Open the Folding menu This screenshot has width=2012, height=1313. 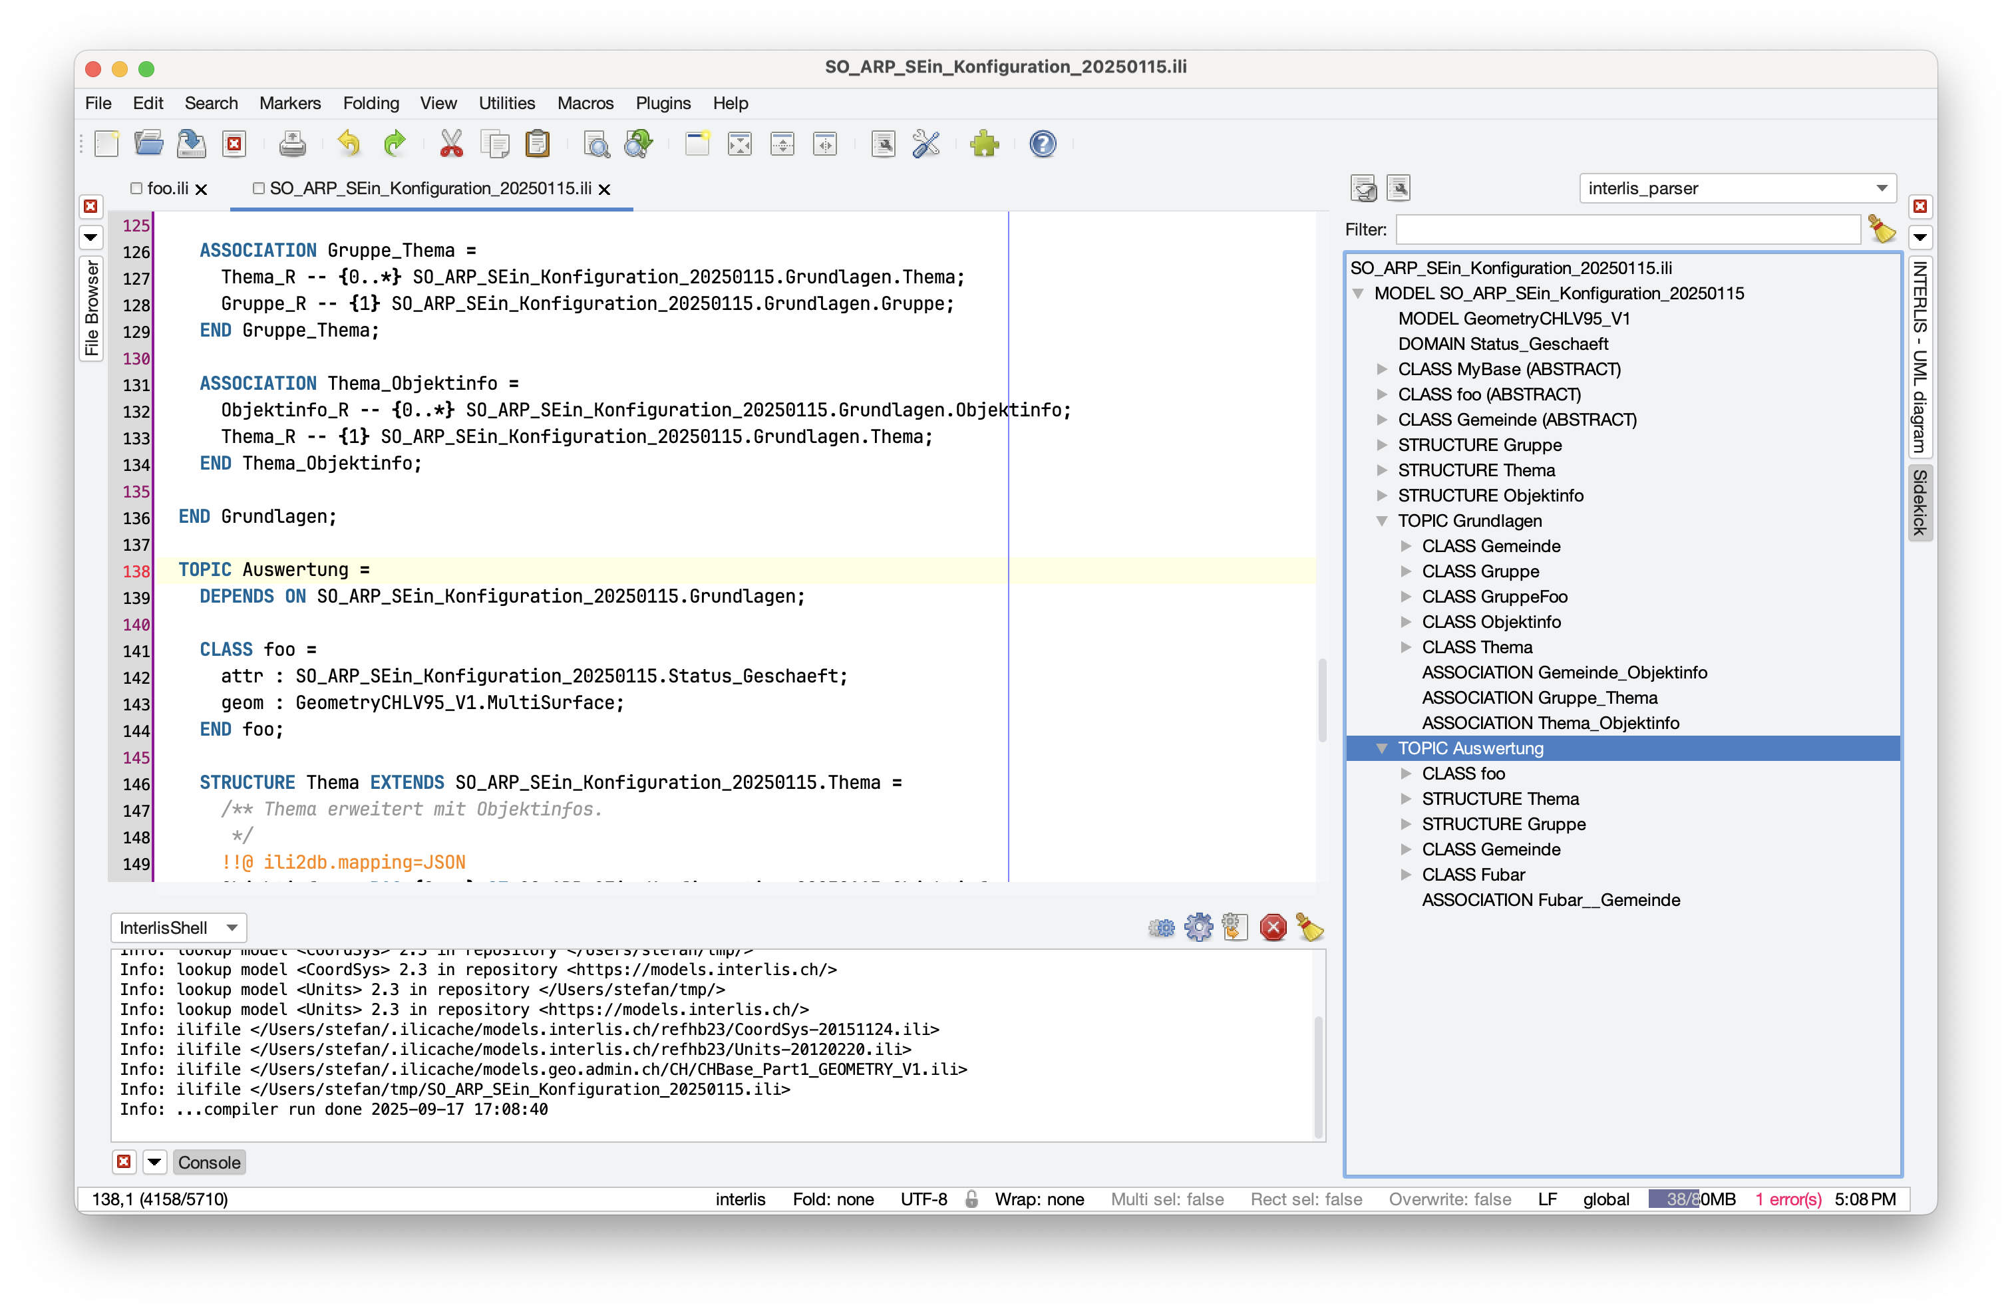[371, 103]
